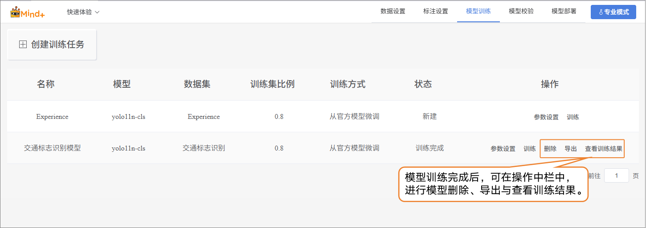646x228 pixels.
Task: Export the 交通标志识别模型 model
Action: click(x=570, y=149)
